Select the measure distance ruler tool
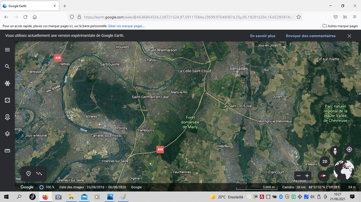 point(7,151)
